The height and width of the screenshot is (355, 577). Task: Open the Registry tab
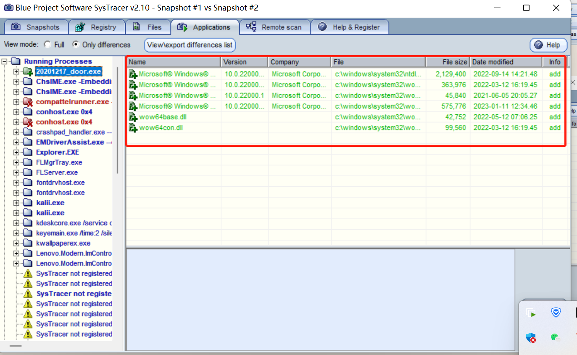pyautogui.click(x=97, y=27)
